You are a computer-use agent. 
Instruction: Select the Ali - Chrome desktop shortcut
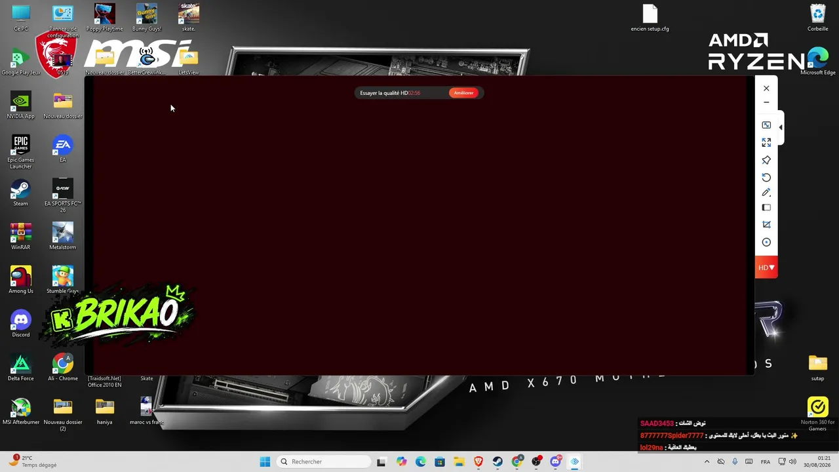(63, 367)
